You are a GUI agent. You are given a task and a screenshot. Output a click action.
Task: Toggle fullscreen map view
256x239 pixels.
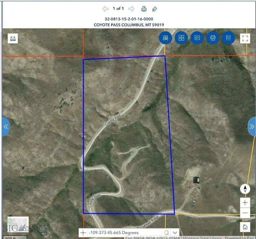coord(245,38)
